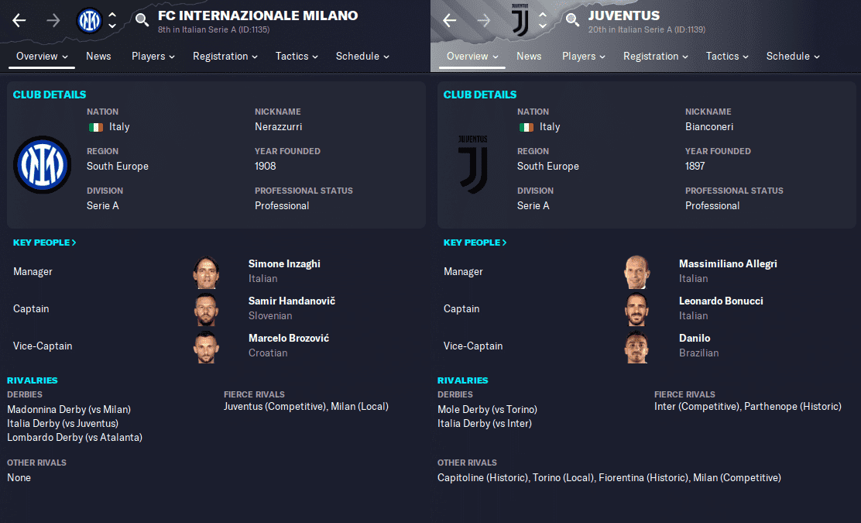This screenshot has height=523, width=861.
Task: Click the Bianconeri nickname
Action: pos(709,127)
